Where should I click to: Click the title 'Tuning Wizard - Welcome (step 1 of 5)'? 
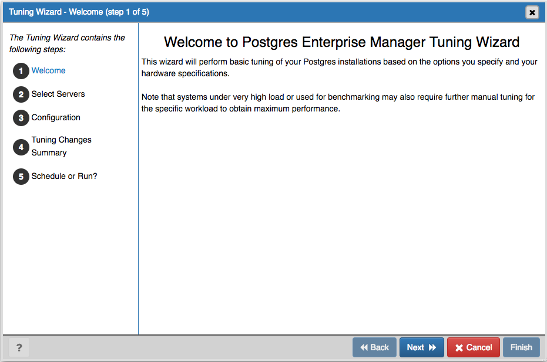click(79, 12)
